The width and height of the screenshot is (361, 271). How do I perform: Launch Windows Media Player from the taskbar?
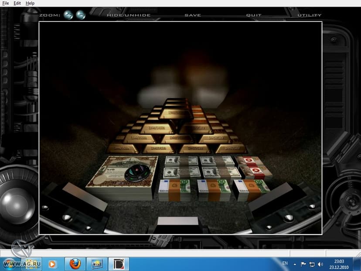pyautogui.click(x=52, y=264)
